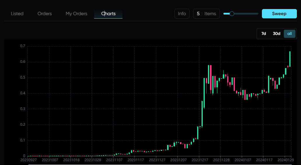
Task: Click the 0.3 y-axis label
Action: point(23,109)
